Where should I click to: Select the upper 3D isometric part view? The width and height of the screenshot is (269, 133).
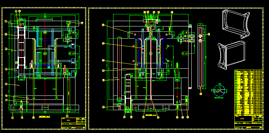(236, 24)
